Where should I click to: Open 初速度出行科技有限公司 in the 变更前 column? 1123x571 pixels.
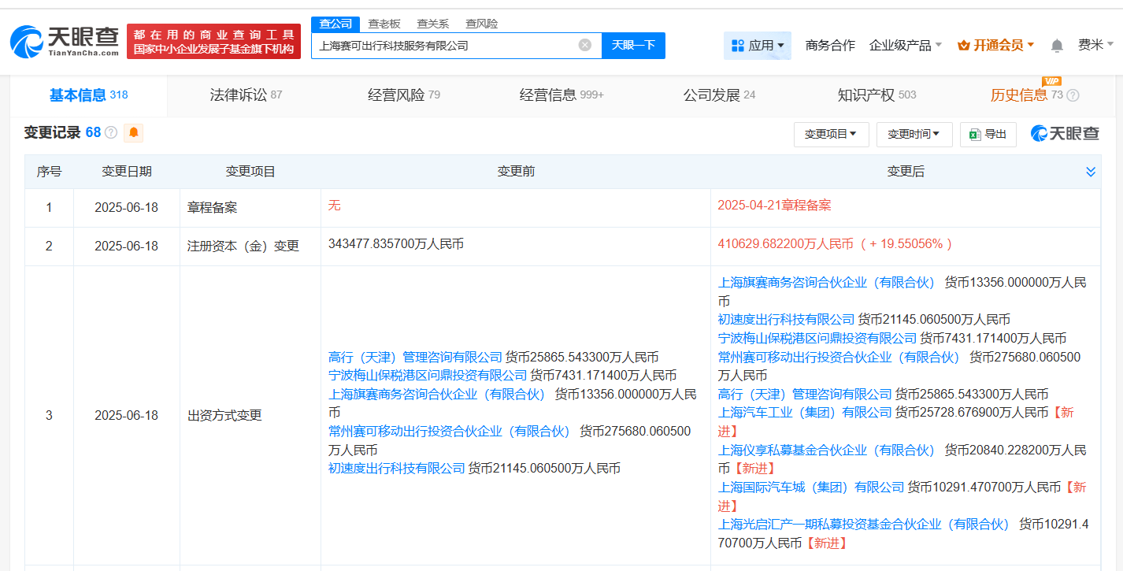click(397, 469)
